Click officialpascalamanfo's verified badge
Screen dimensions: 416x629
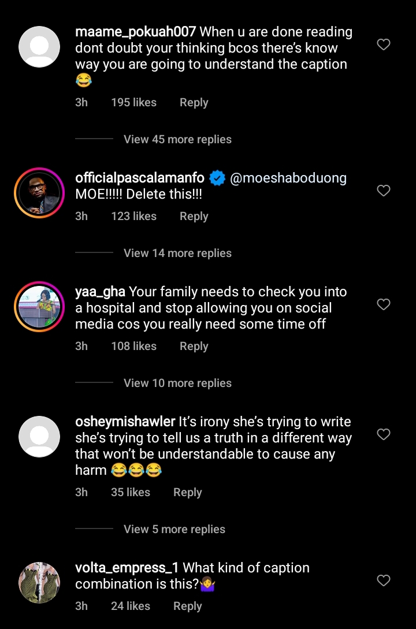(217, 178)
